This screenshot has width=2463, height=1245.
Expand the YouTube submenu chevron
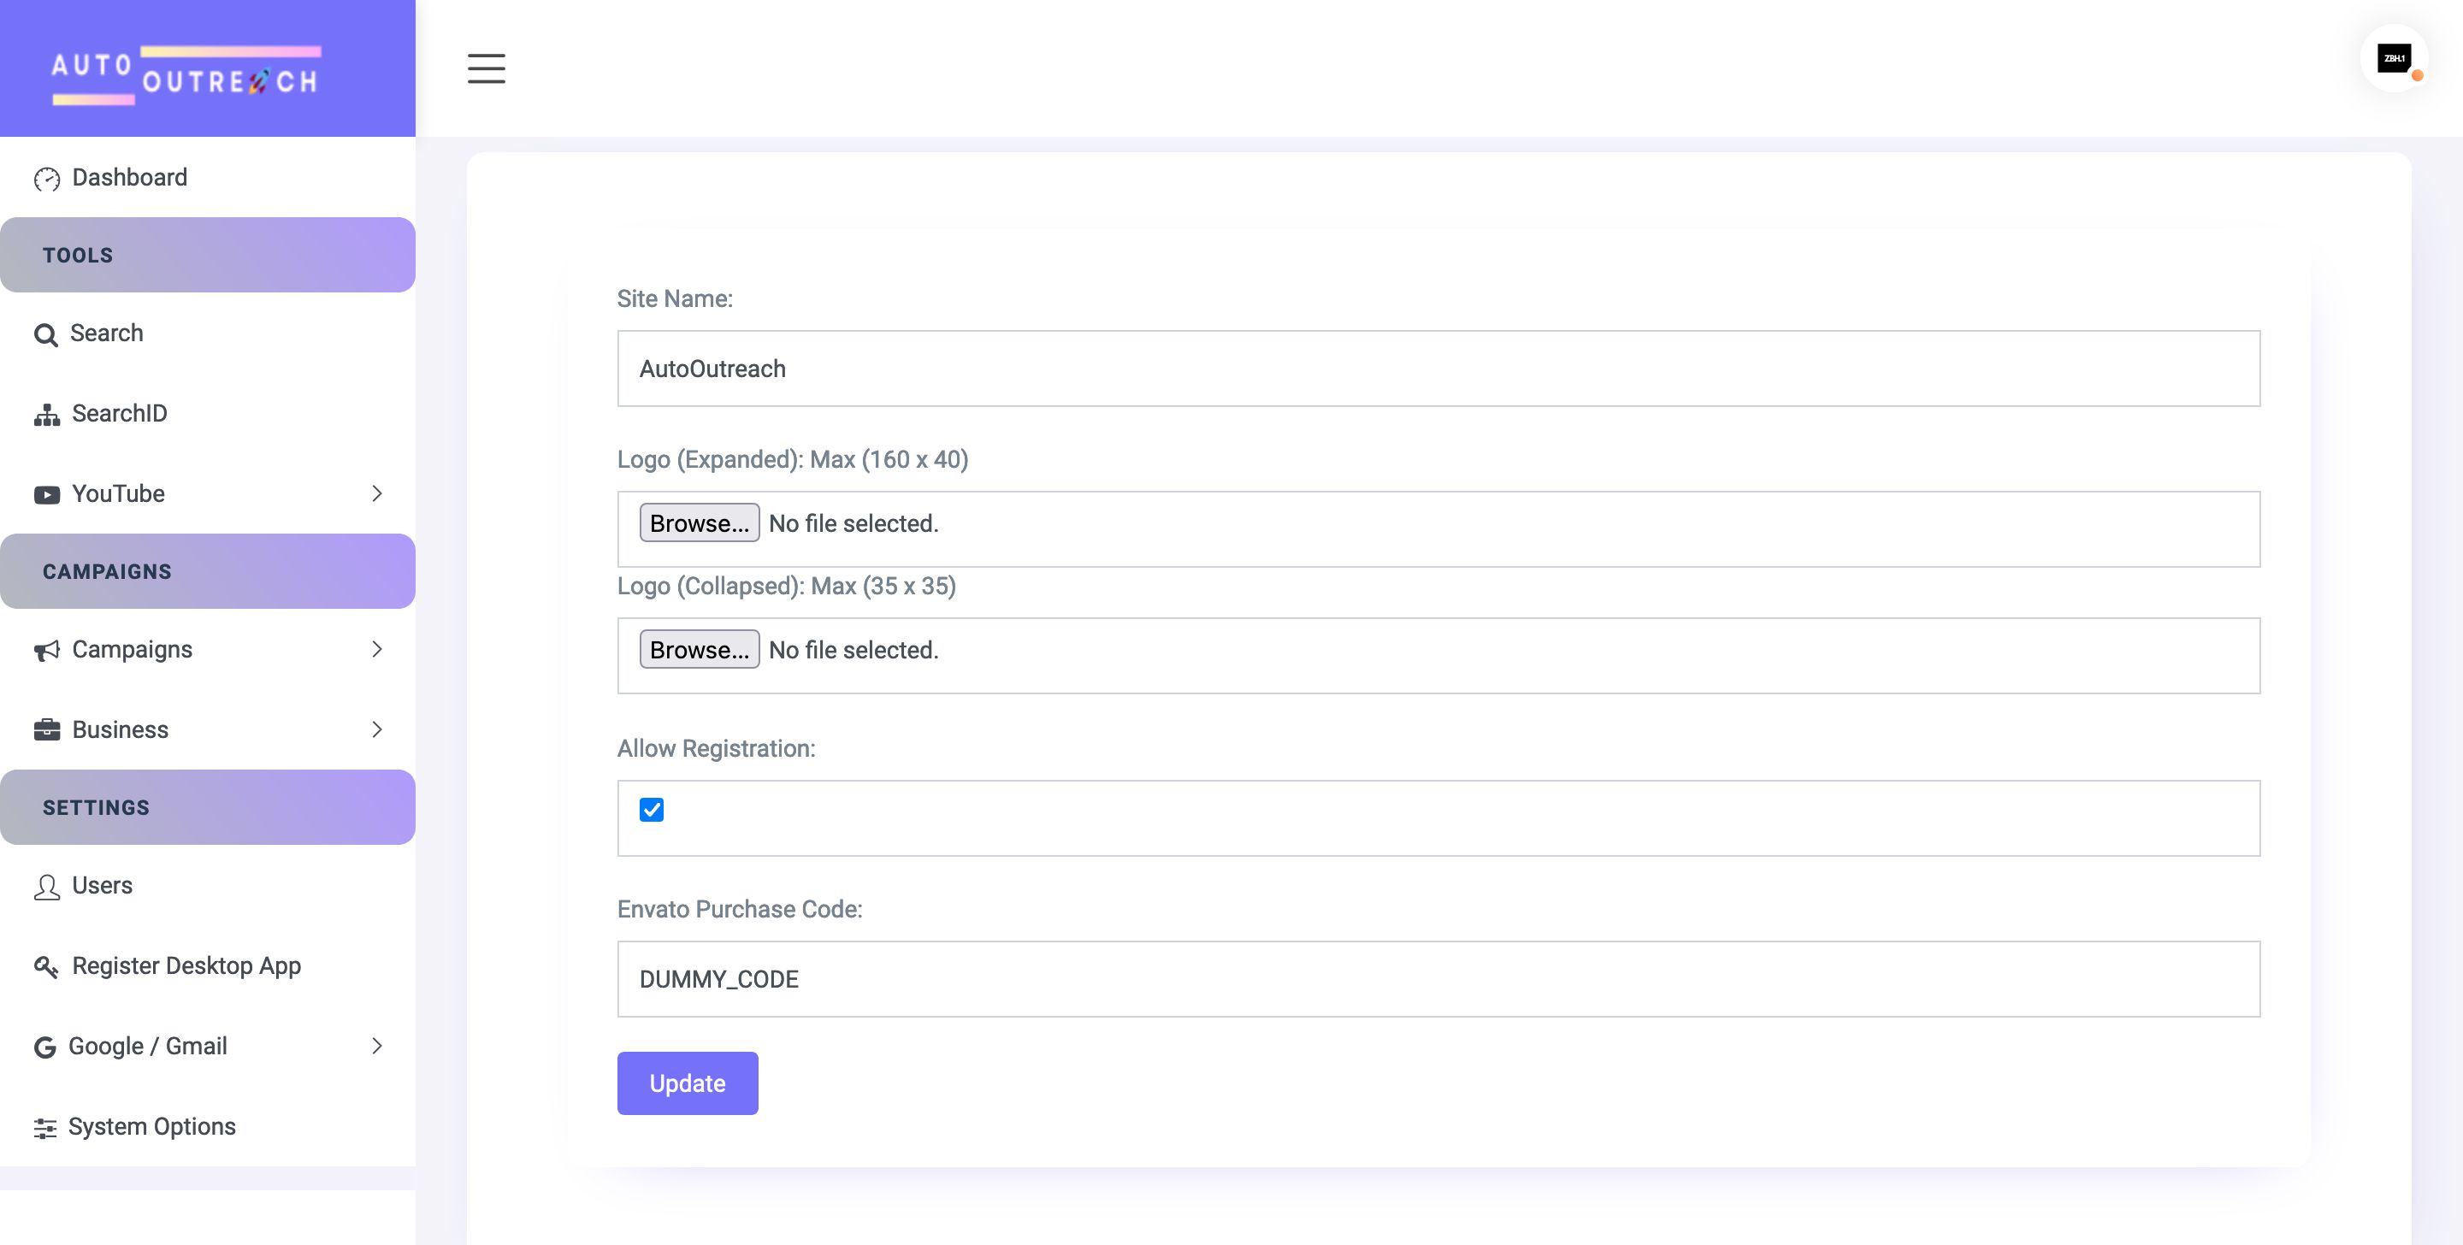(x=376, y=493)
